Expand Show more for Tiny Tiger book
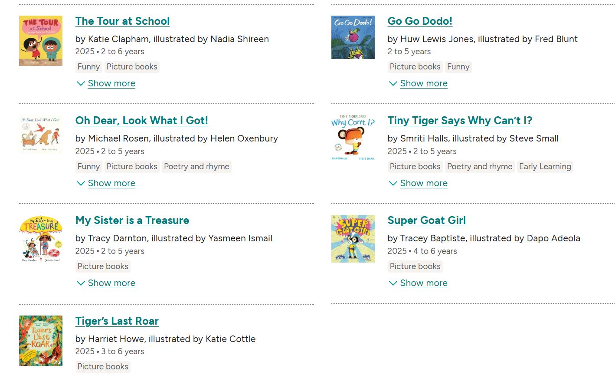Screen dimensions: 615x375 [423, 183]
